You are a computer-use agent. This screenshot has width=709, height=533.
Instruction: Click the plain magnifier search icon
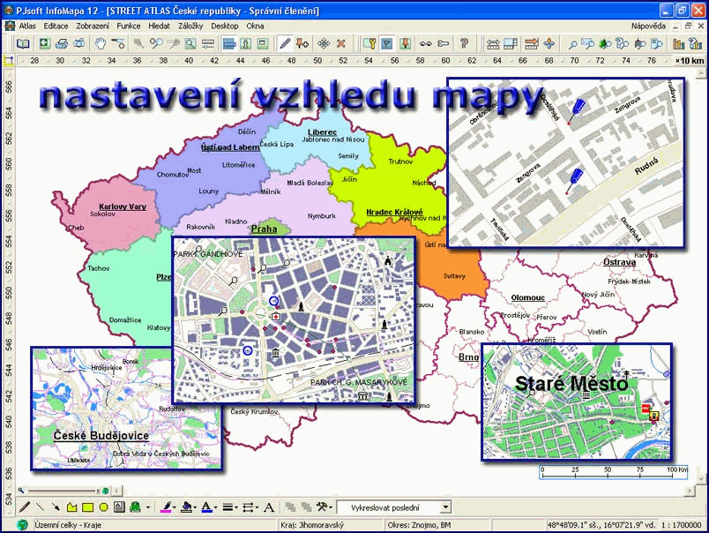point(572,44)
